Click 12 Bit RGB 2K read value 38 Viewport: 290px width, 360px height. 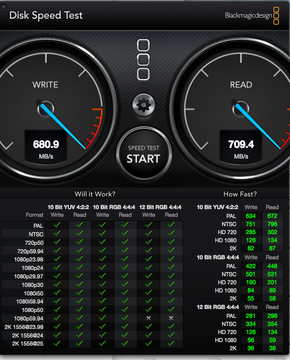(272, 348)
